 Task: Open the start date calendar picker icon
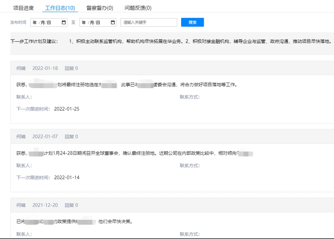[x=64, y=22]
